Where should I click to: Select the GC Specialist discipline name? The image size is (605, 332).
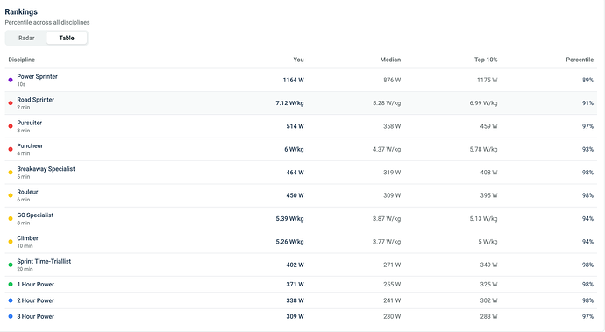tap(35, 215)
